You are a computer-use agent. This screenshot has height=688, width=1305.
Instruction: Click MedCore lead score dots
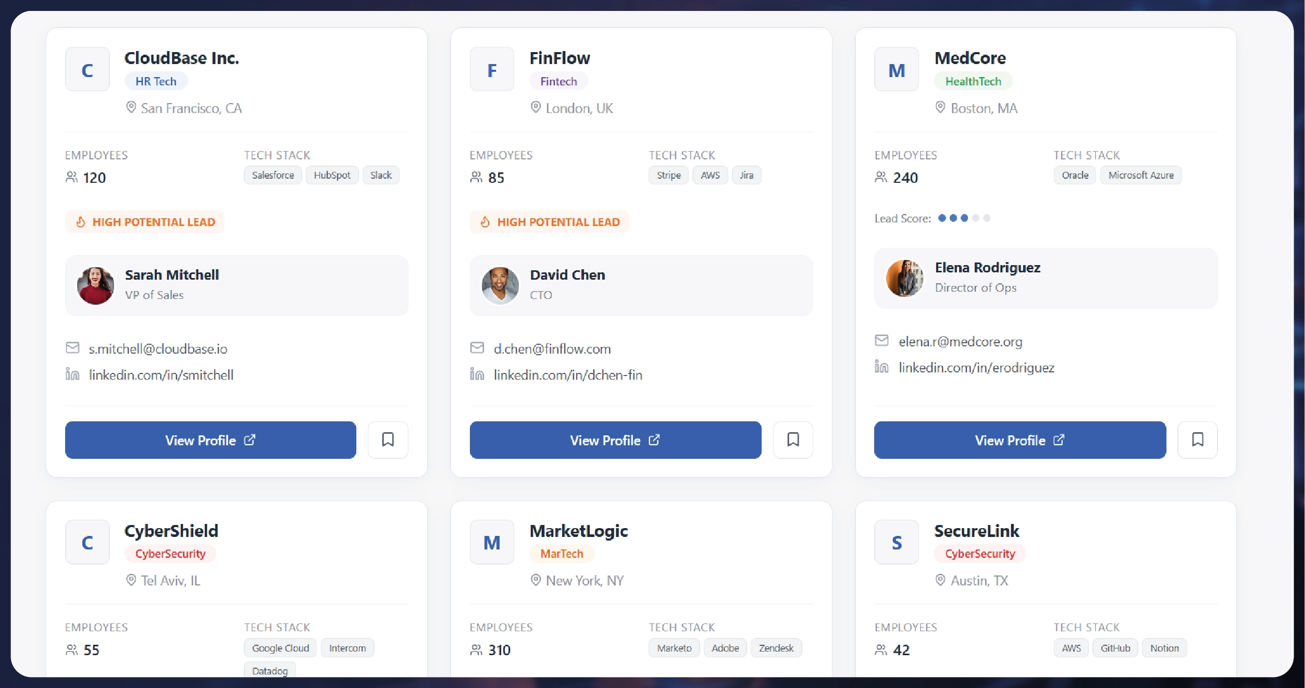click(963, 218)
